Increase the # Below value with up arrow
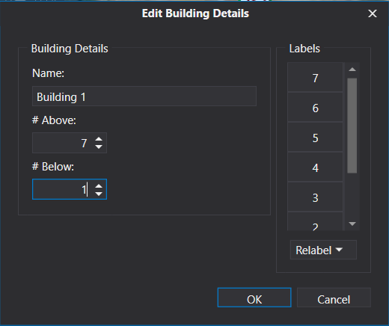This screenshot has width=389, height=326. 99,186
